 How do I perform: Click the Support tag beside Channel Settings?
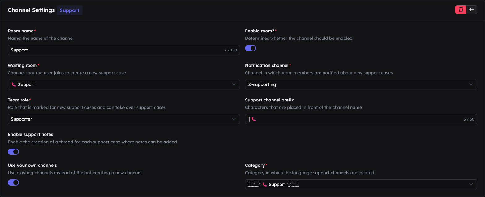click(70, 10)
